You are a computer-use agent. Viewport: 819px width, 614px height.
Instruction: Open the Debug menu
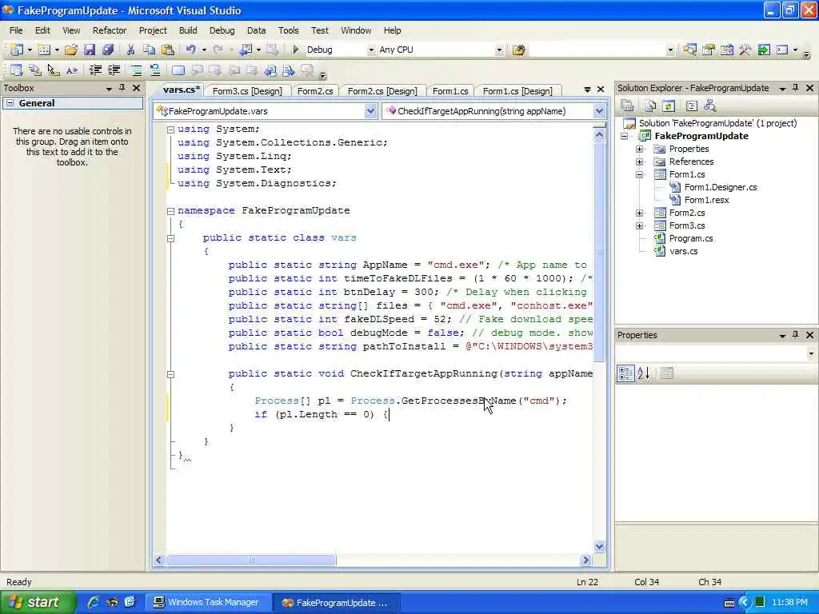(222, 30)
